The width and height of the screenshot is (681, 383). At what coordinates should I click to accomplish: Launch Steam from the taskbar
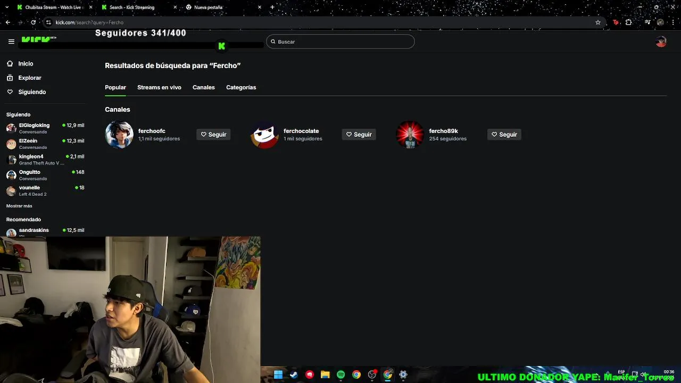[294, 375]
